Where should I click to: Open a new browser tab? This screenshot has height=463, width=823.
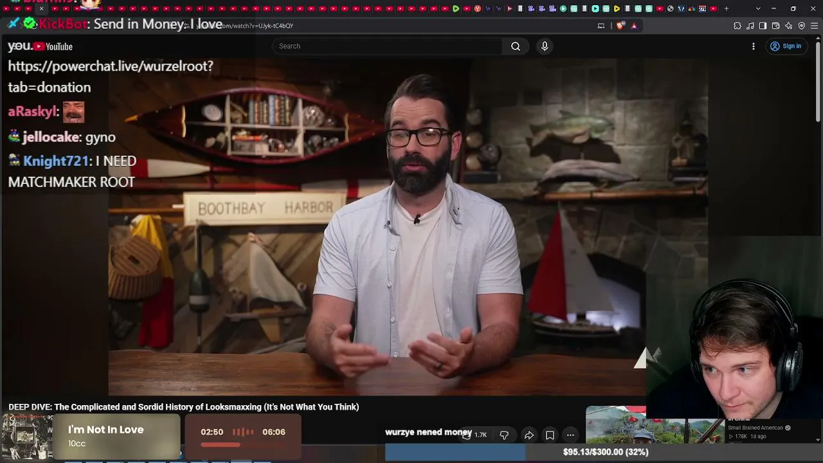pyautogui.click(x=727, y=8)
